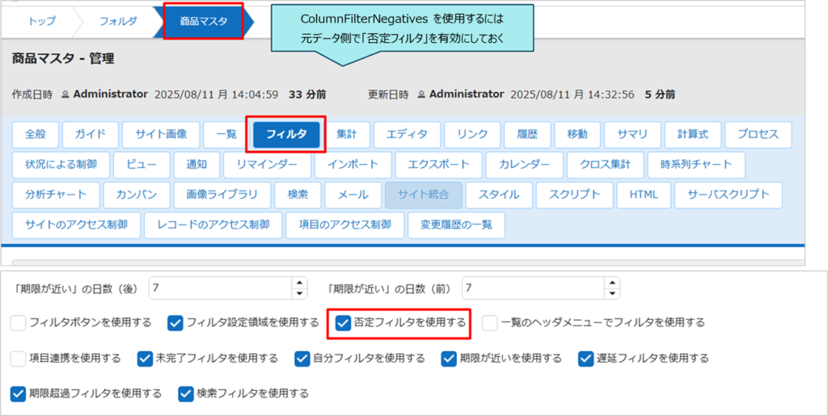Switch to the プロセス tab
Viewport: 828px width, 416px height.
758,134
